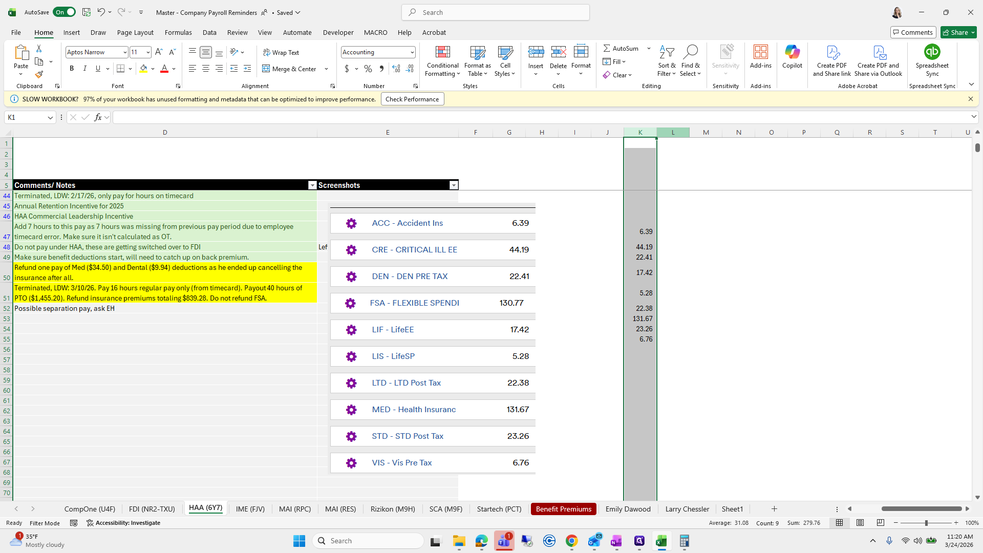Open the Formulas ribbon tab
Screen dimensions: 983x553
coord(178,32)
